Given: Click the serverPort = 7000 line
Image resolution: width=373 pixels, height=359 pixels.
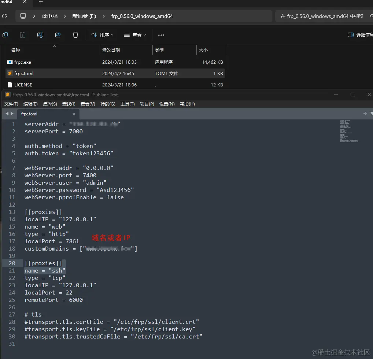Looking at the screenshot, I should tap(54, 131).
